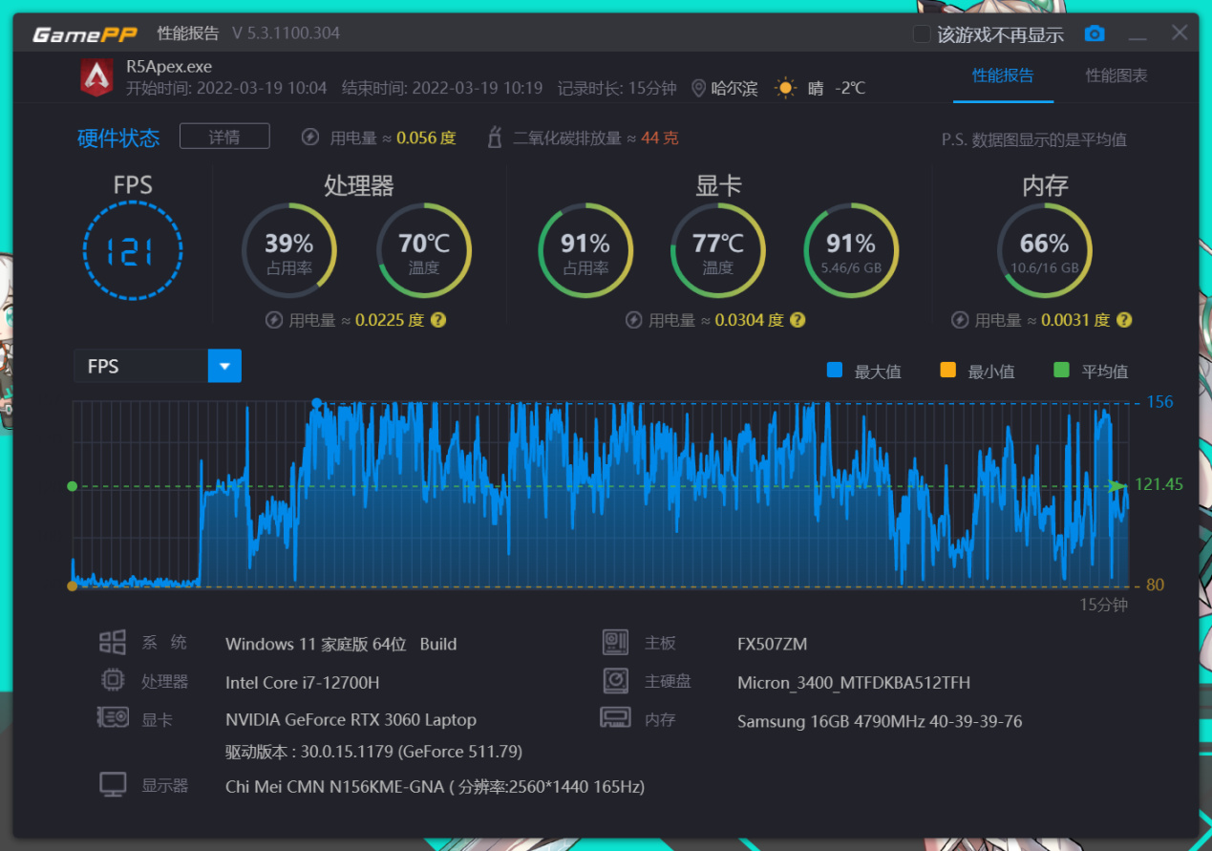Click the processor 70℃ temperature gauge
This screenshot has width=1212, height=851.
[x=424, y=250]
